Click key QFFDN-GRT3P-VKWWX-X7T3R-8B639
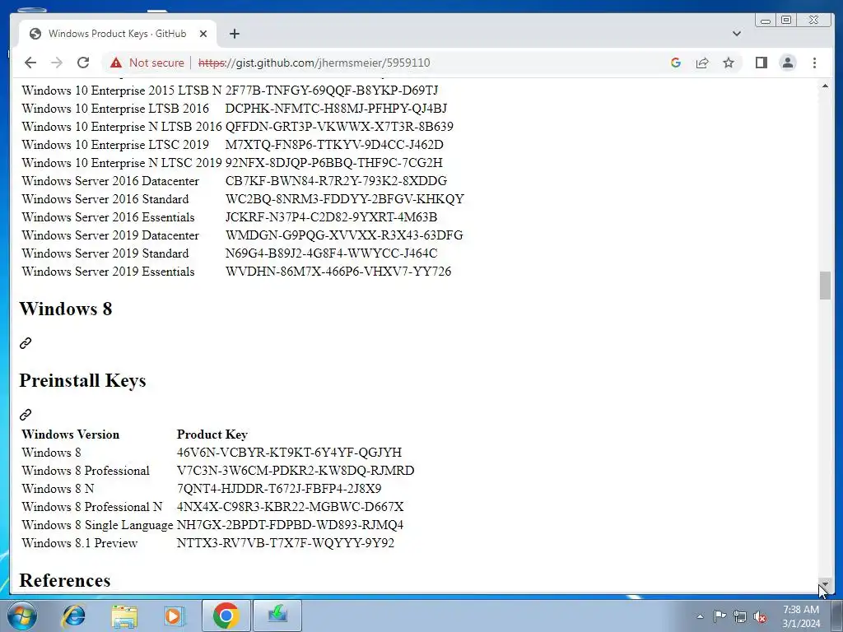This screenshot has width=843, height=632. click(339, 127)
